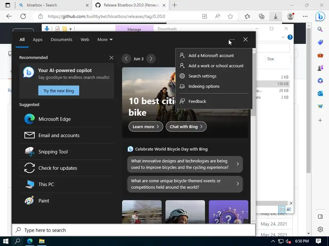Open the Tools briefcase icon in sidebar

(320, 55)
